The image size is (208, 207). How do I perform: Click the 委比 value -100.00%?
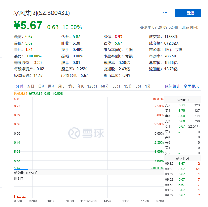click(33, 56)
